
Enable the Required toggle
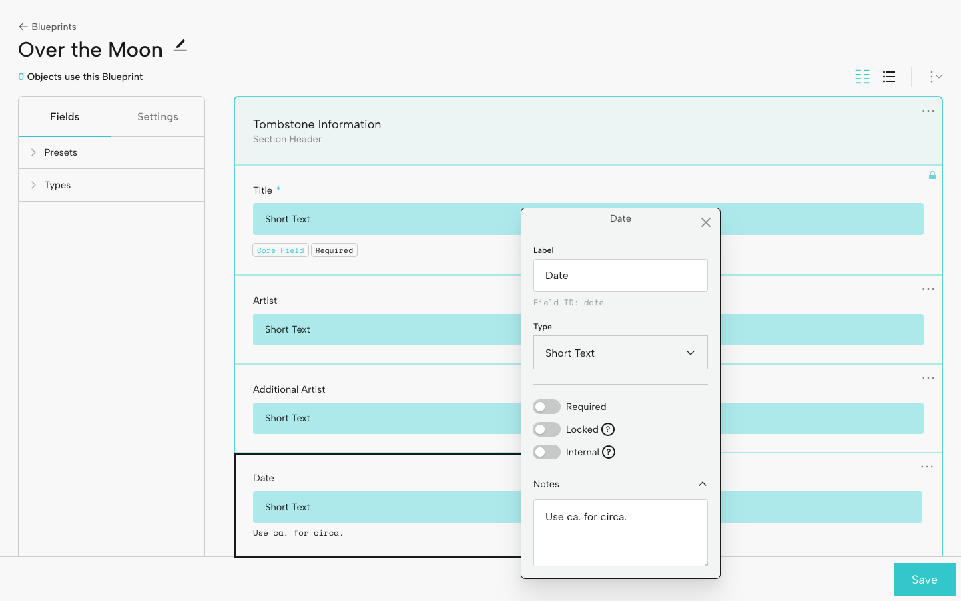click(x=546, y=407)
